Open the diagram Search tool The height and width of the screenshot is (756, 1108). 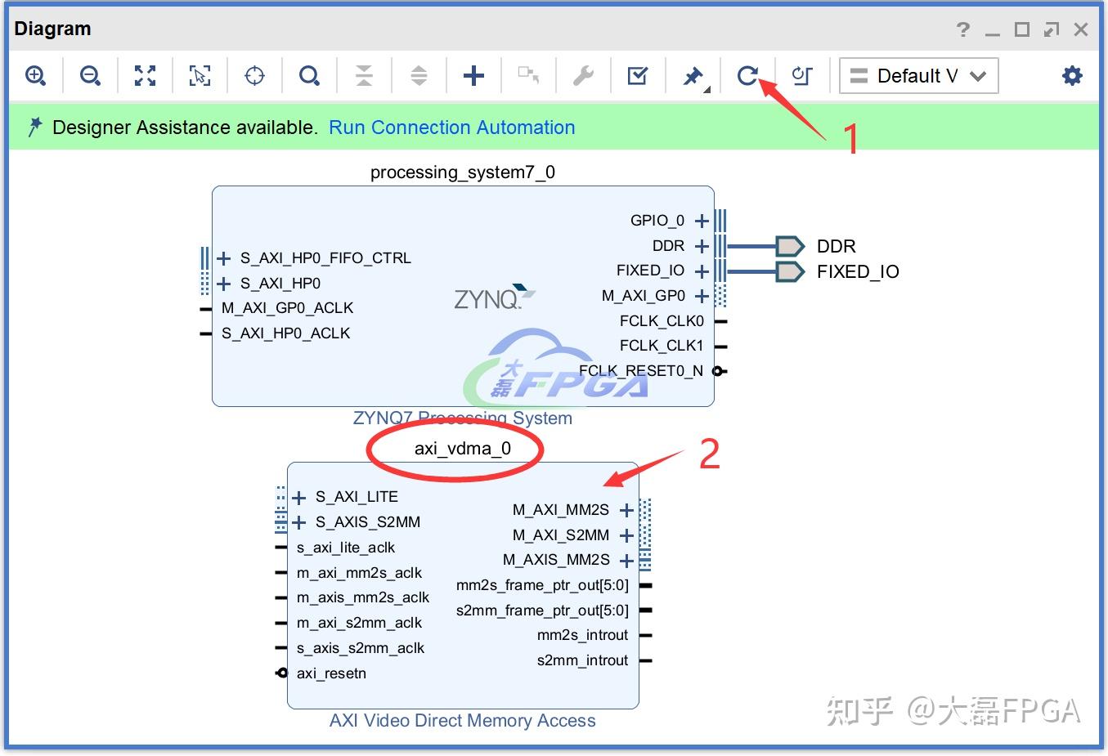click(309, 75)
